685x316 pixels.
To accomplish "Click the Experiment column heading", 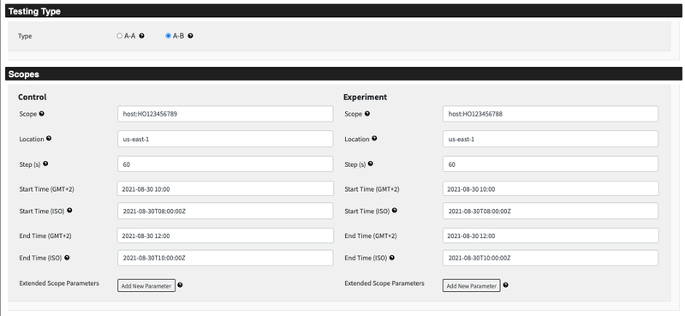I will pos(366,97).
